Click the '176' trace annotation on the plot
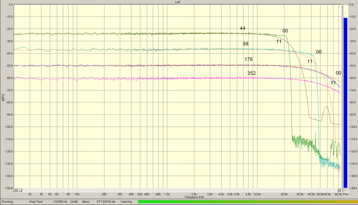Viewport: 358px width, 205px height. (249, 59)
